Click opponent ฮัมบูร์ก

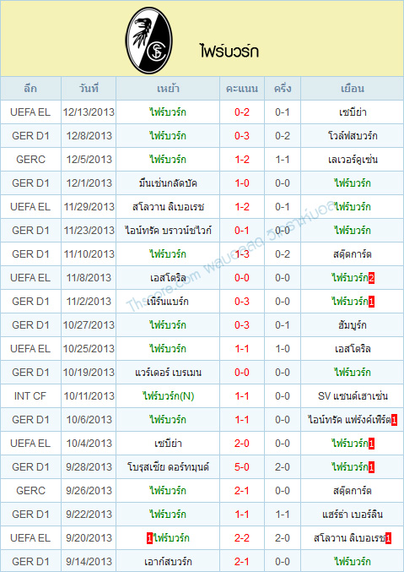pos(353,324)
